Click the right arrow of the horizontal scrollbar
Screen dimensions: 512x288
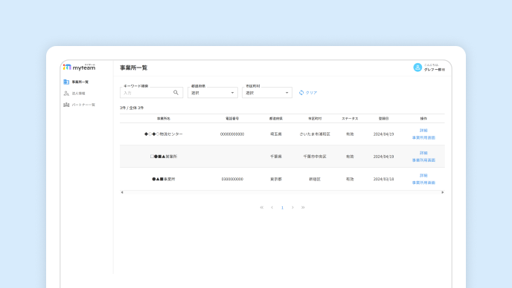[443, 192]
